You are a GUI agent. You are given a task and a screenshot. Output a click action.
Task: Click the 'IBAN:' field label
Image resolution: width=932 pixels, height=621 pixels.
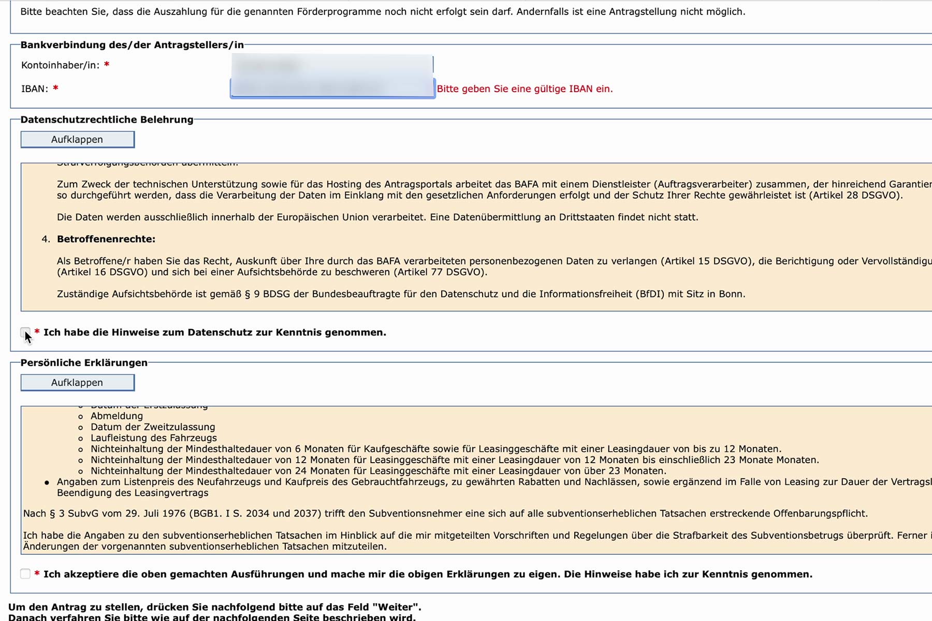[35, 88]
